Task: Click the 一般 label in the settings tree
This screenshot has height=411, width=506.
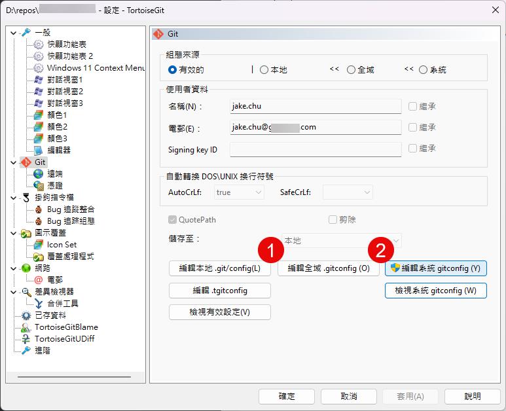Action: [x=43, y=33]
